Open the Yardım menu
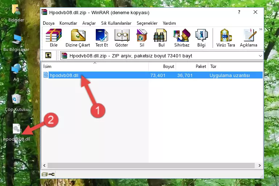This screenshot has height=186, width=279. 169,23
